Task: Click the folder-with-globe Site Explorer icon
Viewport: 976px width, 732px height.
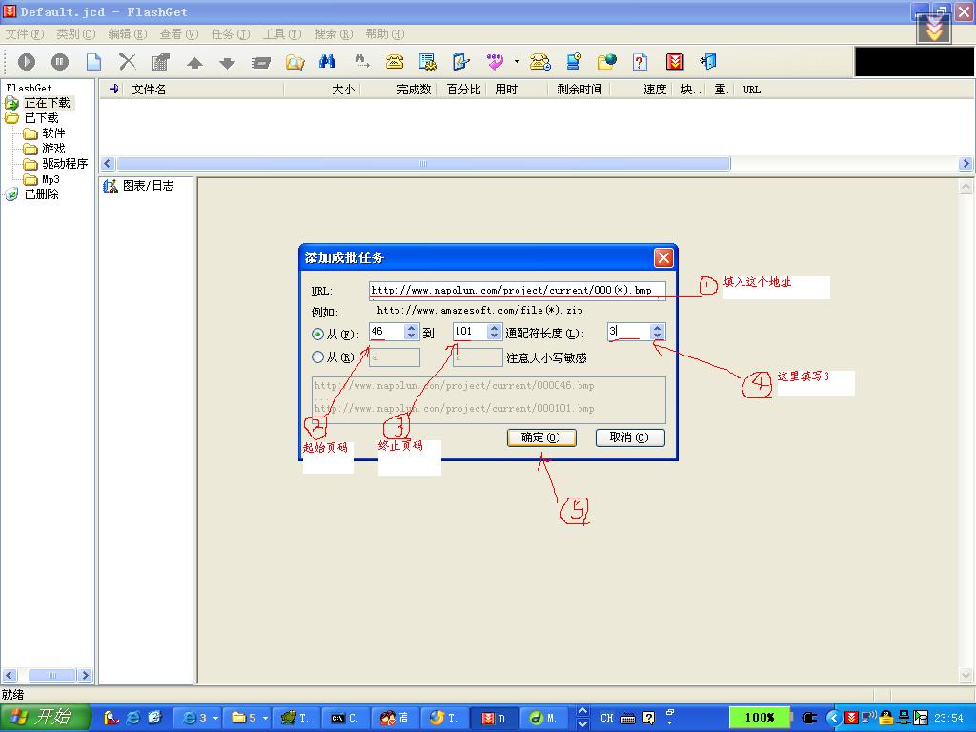Action: pyautogui.click(x=606, y=61)
